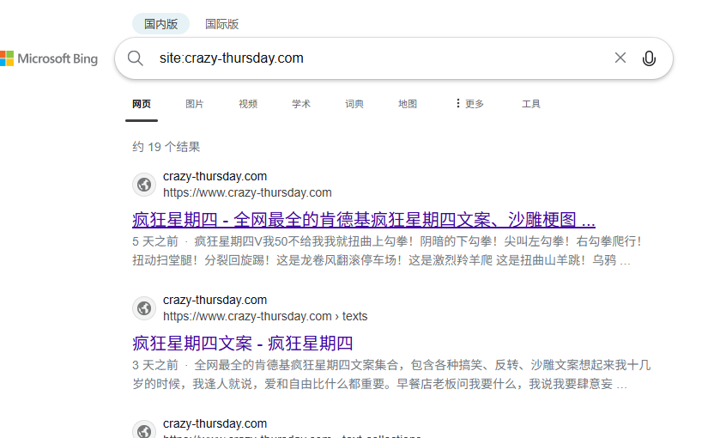The width and height of the screenshot is (726, 438).
Task: Switch to 国内版 tab
Action: click(x=160, y=24)
